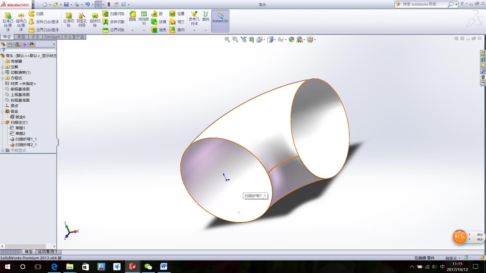Open the Edit Appearance color wheel
The width and height of the screenshot is (486, 273).
292,39
